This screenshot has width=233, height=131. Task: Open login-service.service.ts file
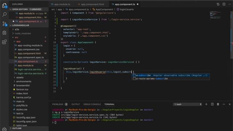pos(29,74)
